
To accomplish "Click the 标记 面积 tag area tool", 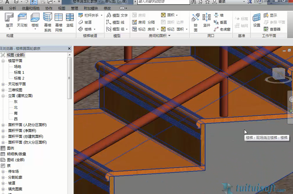I will pos(172,29).
